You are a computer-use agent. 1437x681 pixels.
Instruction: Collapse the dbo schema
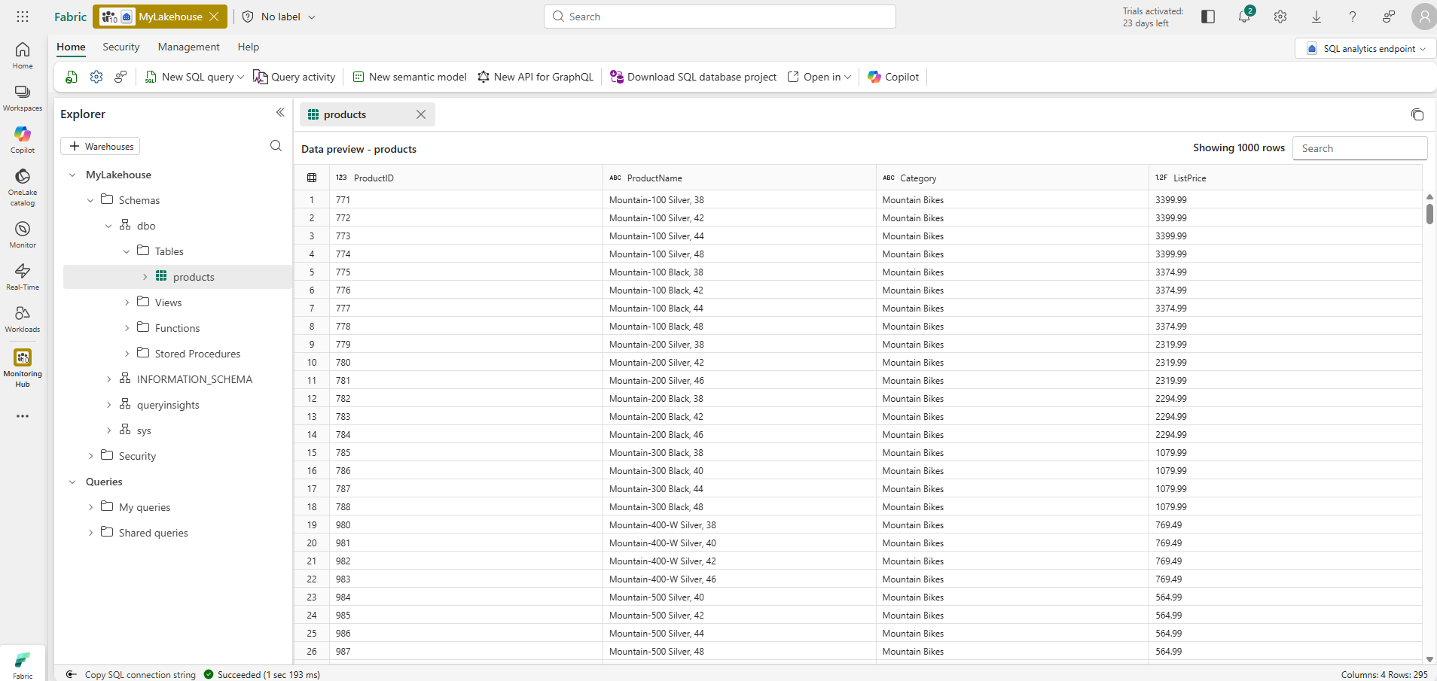tap(108, 226)
